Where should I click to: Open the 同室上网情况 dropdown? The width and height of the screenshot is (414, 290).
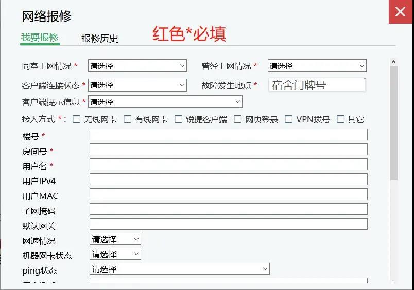(x=137, y=66)
